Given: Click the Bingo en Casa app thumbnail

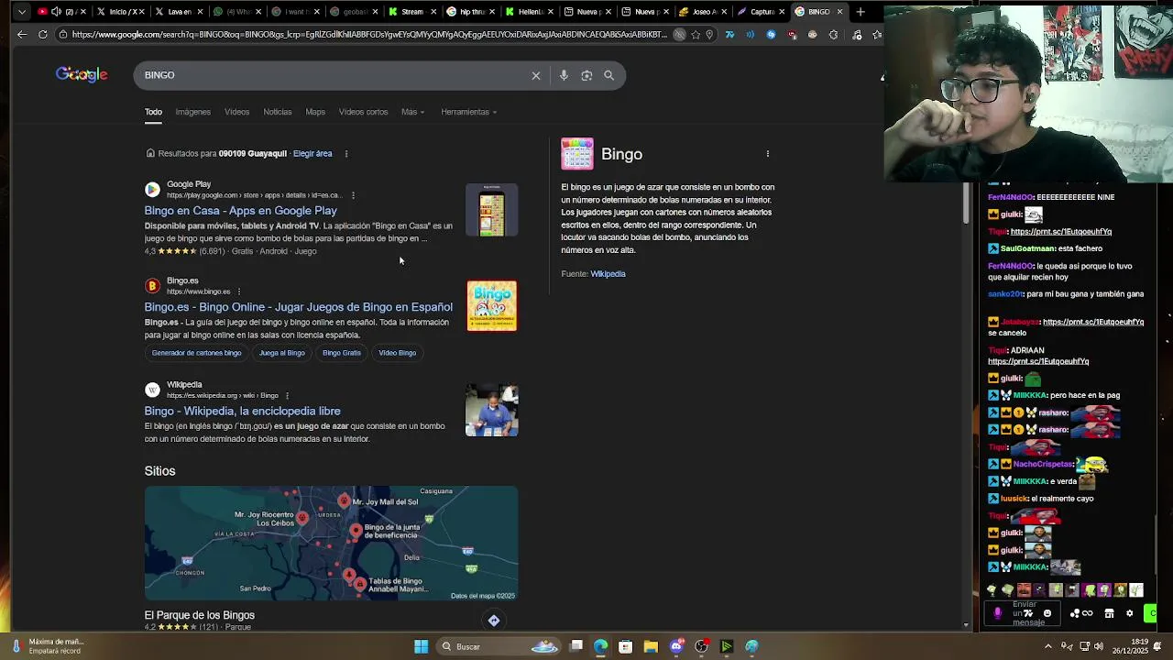Looking at the screenshot, I should pyautogui.click(x=491, y=210).
